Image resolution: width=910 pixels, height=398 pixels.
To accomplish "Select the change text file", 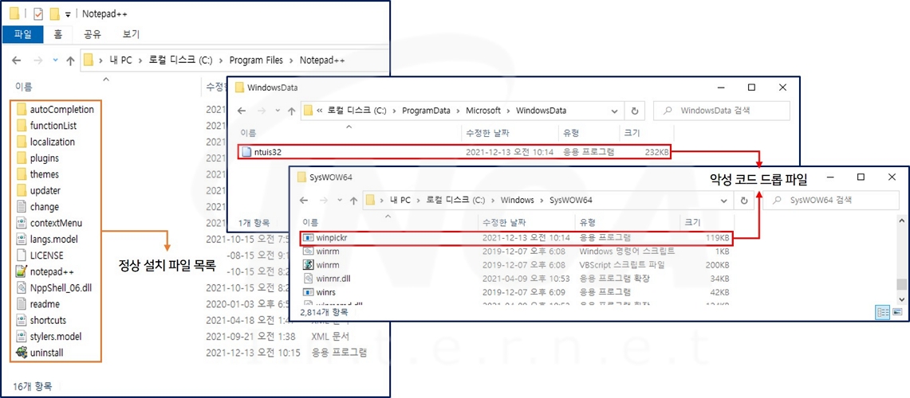I will click(x=37, y=206).
